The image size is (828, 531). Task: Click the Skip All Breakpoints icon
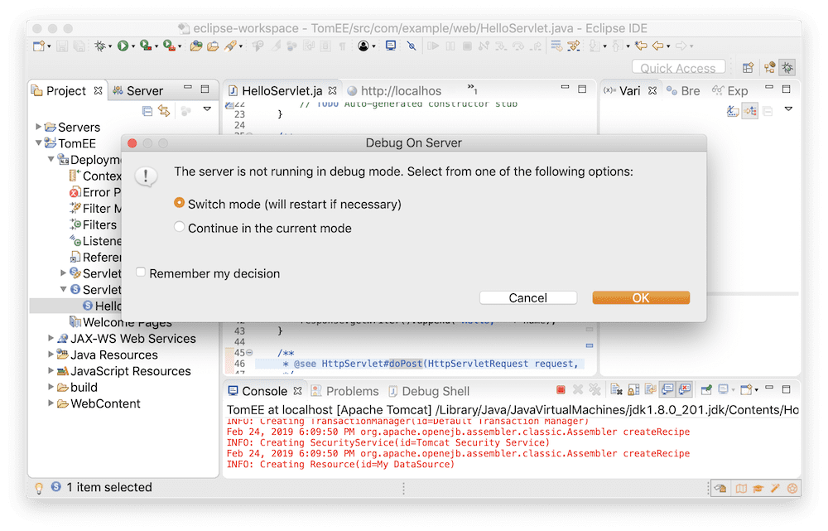click(412, 46)
